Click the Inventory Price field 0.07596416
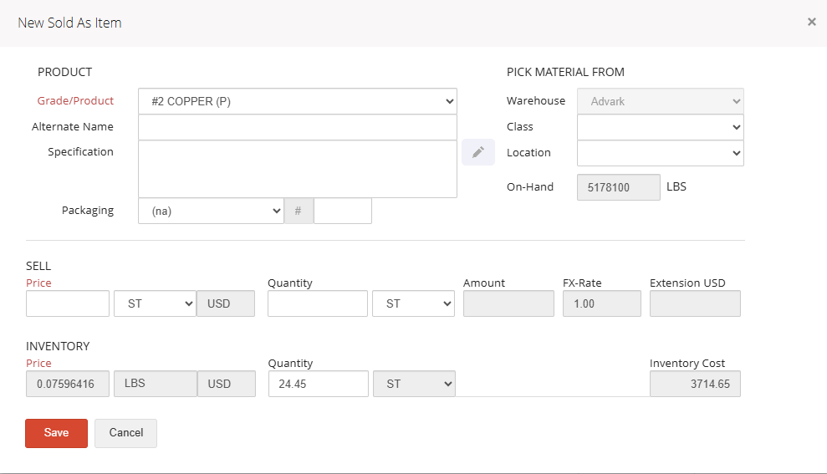The width and height of the screenshot is (827, 474). [68, 384]
